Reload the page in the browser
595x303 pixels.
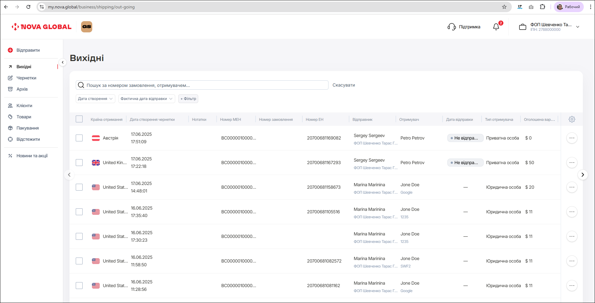coord(28,7)
